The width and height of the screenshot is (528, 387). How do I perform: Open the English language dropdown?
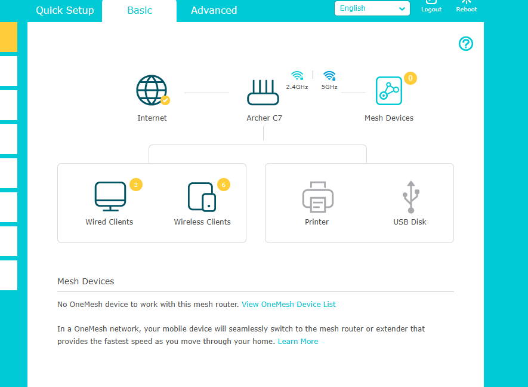pyautogui.click(x=372, y=8)
